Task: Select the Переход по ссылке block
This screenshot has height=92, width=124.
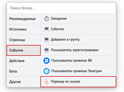Action: (x=78, y=82)
